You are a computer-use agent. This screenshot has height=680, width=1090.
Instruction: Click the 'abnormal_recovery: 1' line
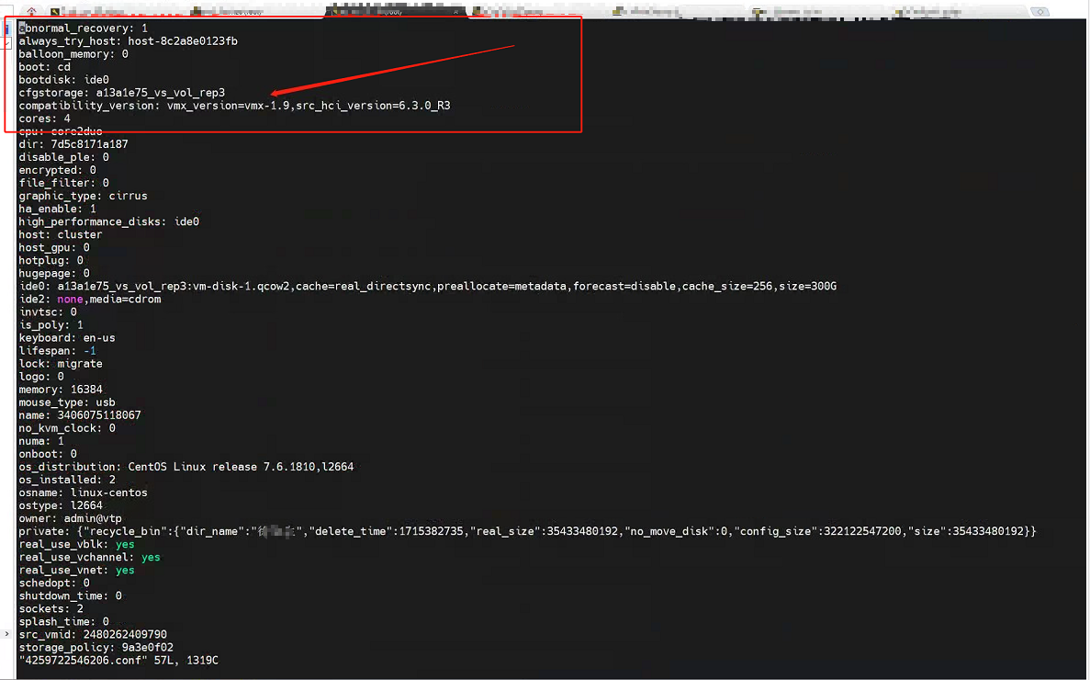pyautogui.click(x=84, y=28)
